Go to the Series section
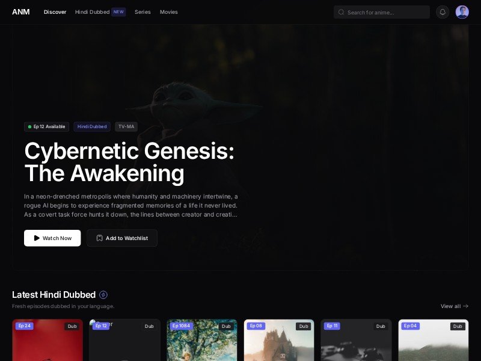Viewport: 481px width, 361px height. click(142, 12)
